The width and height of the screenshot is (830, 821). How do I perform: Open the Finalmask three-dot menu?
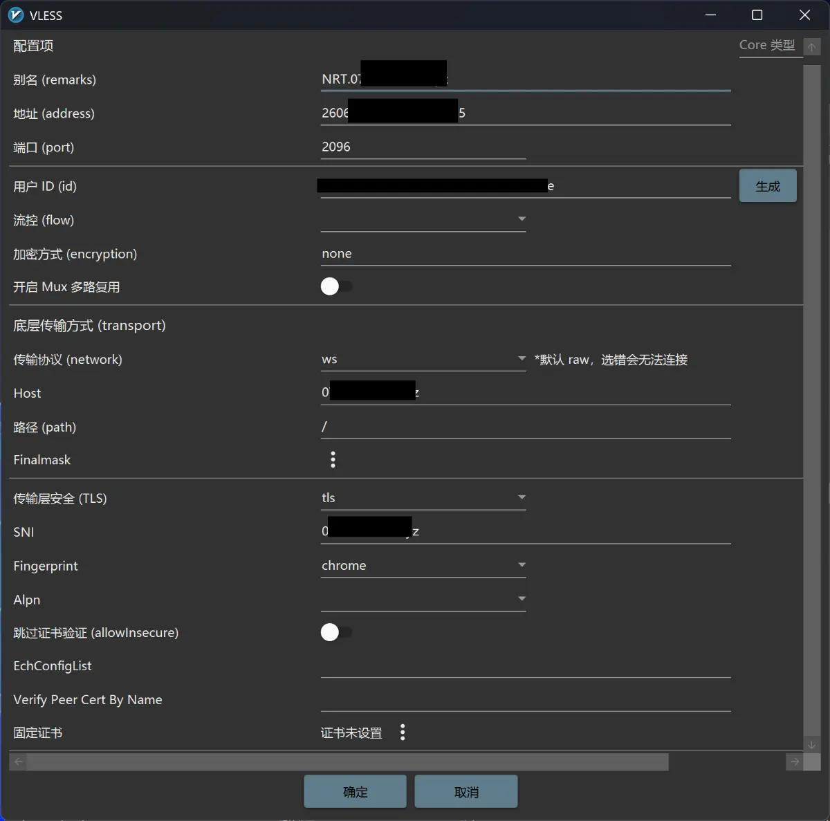333,460
